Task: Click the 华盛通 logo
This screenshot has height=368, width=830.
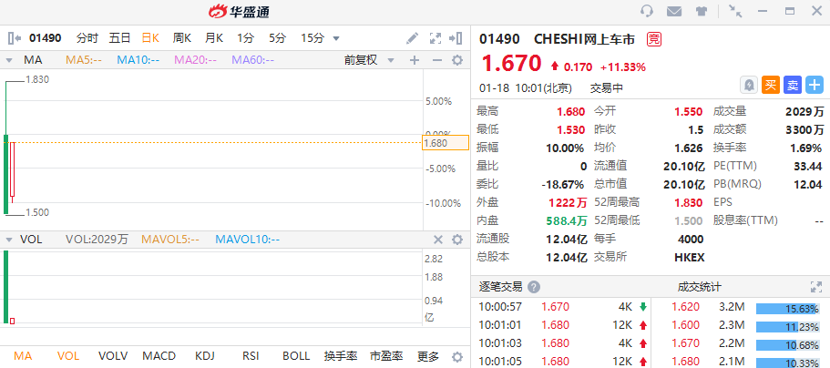Action: [x=238, y=11]
